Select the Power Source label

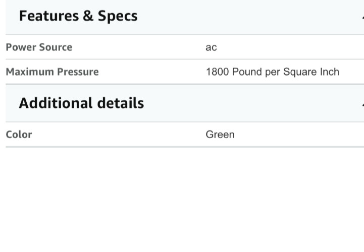tap(39, 47)
